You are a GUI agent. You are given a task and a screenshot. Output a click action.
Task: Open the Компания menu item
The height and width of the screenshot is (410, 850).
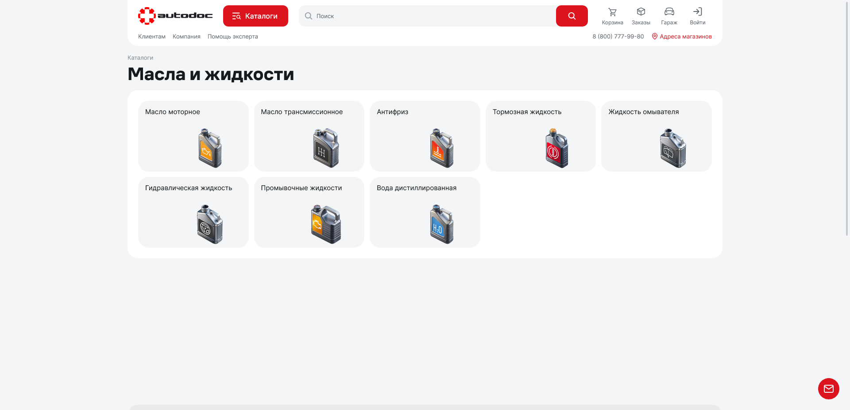coord(186,37)
